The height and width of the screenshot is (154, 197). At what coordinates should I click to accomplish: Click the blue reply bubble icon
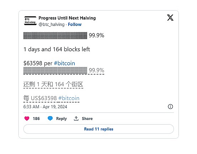tap(50, 118)
